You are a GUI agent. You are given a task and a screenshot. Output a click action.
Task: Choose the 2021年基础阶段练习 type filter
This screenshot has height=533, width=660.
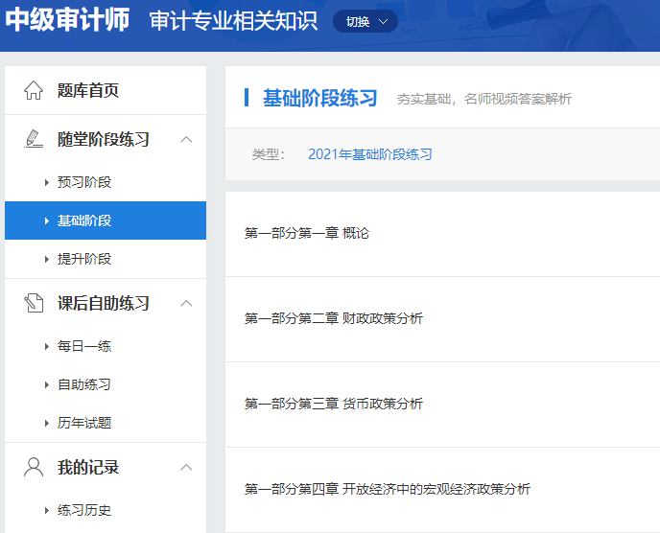(x=369, y=154)
